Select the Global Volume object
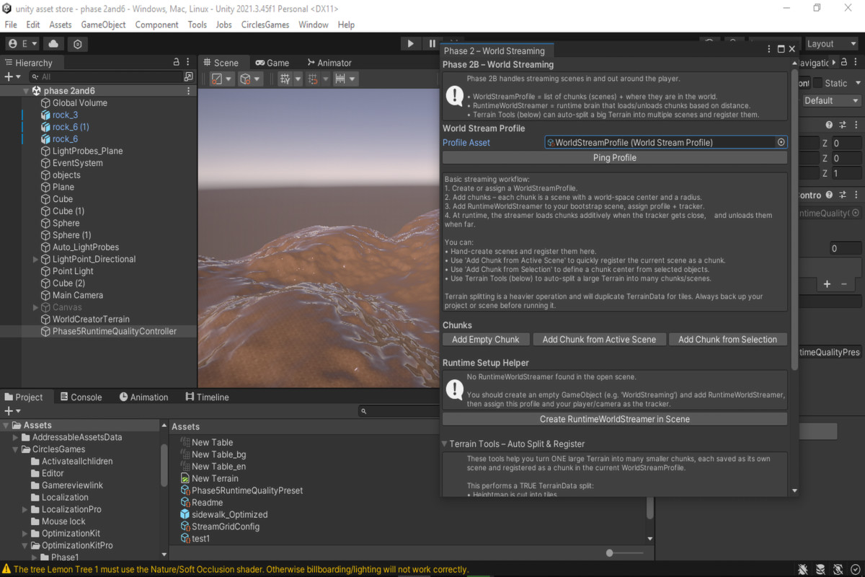Screen dimensions: 865x577 coord(80,103)
